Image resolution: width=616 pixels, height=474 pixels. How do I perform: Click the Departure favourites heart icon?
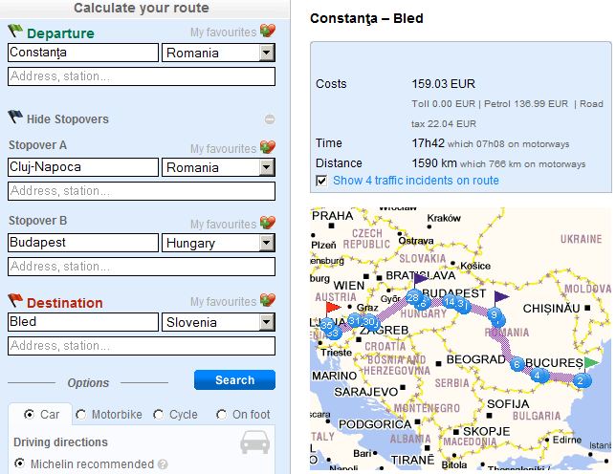(268, 32)
